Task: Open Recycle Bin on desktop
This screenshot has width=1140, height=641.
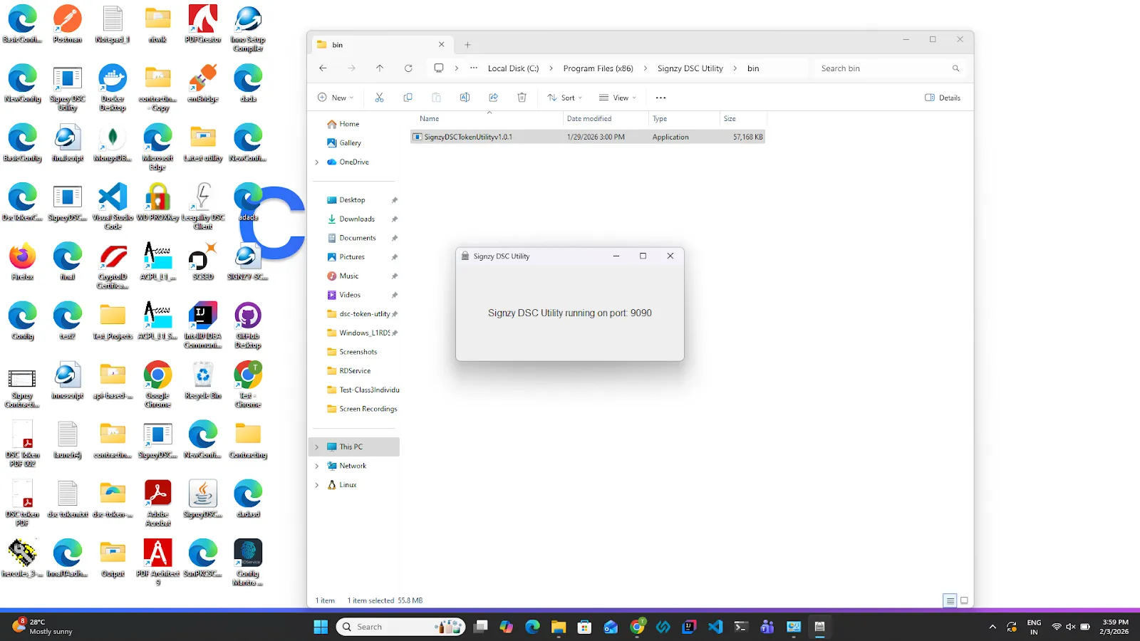Action: [203, 380]
